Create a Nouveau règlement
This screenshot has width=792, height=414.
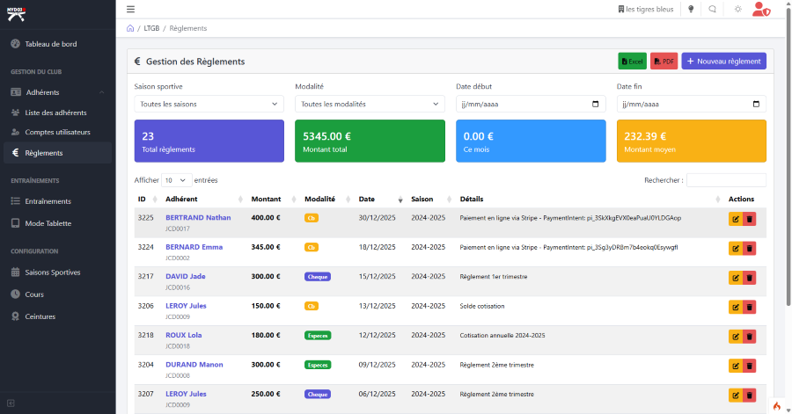[723, 62]
